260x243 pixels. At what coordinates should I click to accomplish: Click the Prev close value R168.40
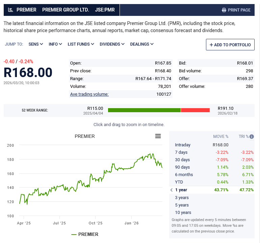coord(163,71)
